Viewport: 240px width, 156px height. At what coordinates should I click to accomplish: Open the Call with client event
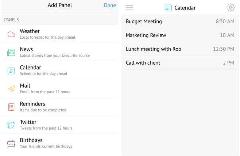[x=180, y=63]
